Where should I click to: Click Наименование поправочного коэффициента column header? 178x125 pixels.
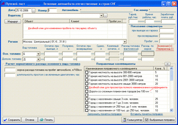click(119, 68)
